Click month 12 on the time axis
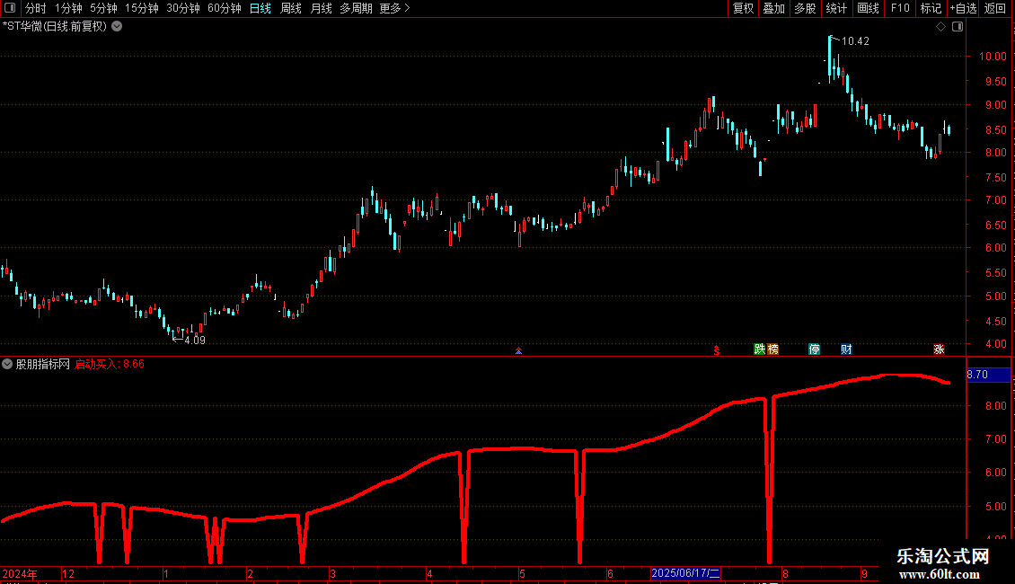The width and height of the screenshot is (1015, 584). [68, 574]
